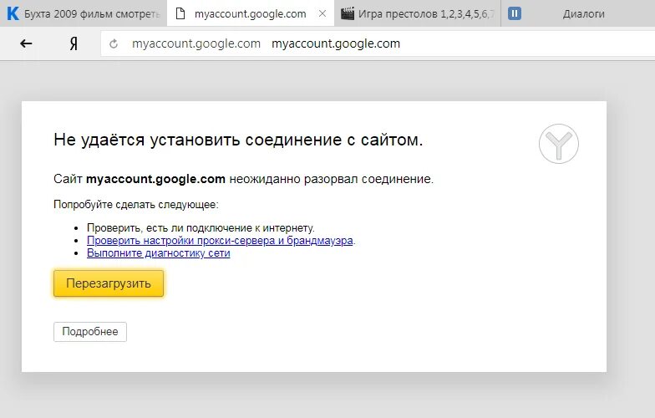Click the heading Не удаётся установить соединение
The width and height of the screenshot is (655, 418).
pos(238,140)
